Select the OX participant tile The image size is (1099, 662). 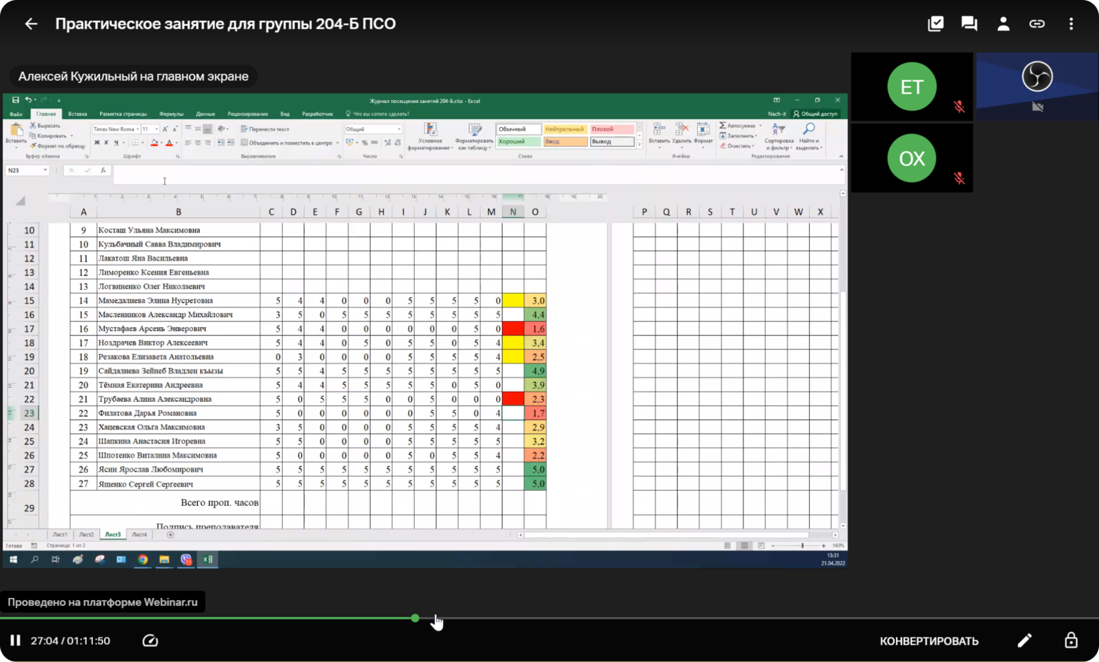click(911, 159)
